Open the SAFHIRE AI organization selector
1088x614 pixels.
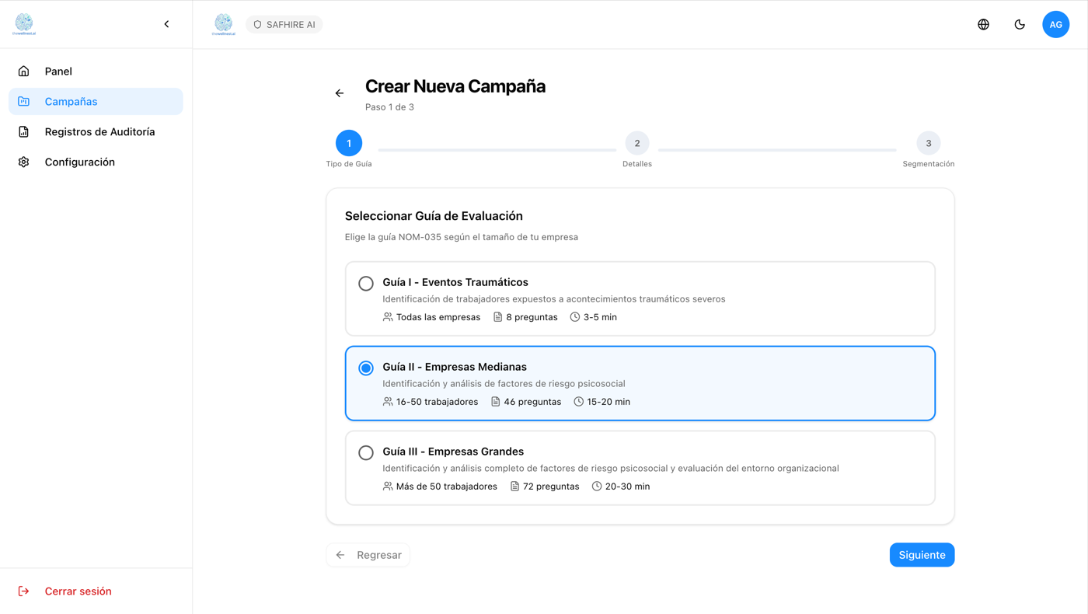284,25
